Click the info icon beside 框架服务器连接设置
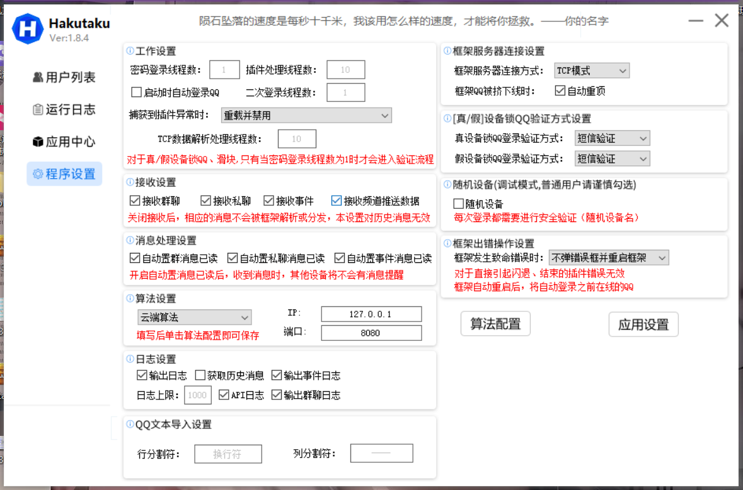The width and height of the screenshot is (743, 490). pyautogui.click(x=447, y=51)
